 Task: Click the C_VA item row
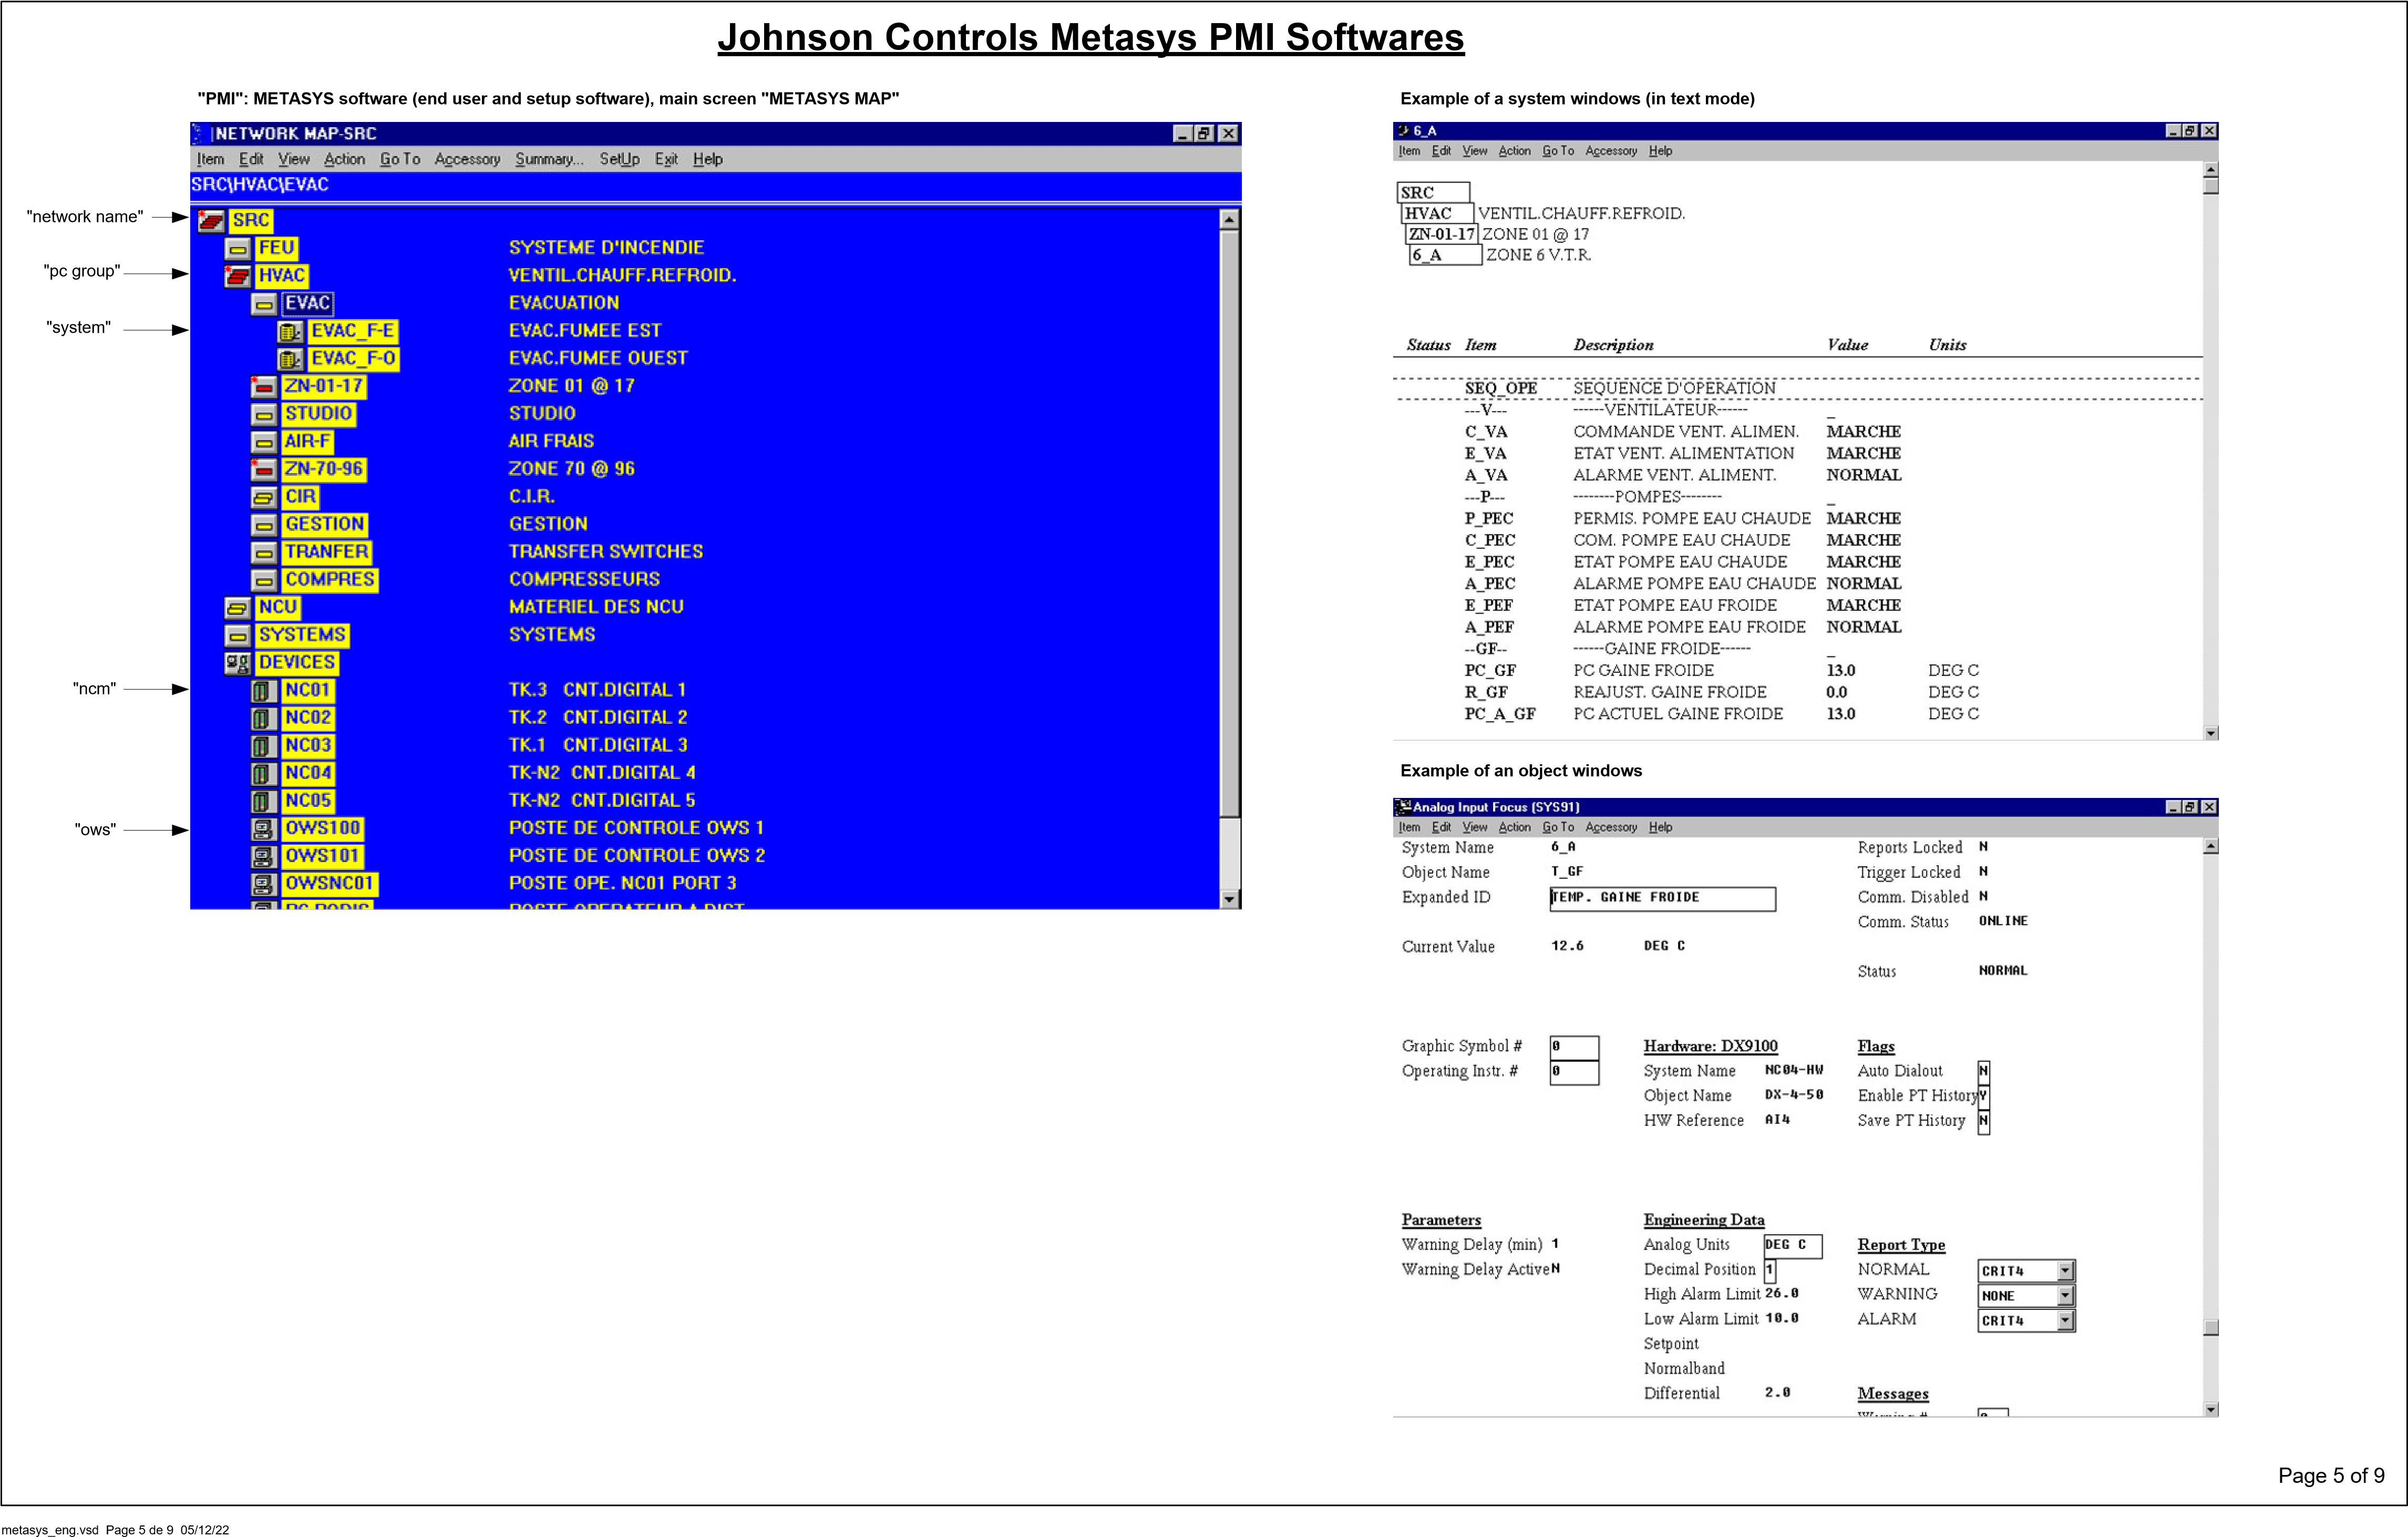point(1683,432)
